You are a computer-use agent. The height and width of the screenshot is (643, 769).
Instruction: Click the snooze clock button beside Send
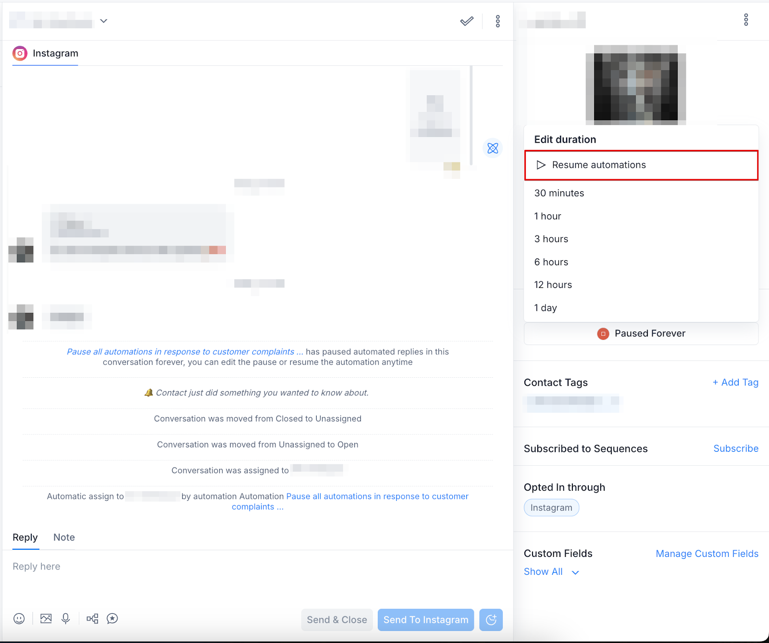[491, 620]
